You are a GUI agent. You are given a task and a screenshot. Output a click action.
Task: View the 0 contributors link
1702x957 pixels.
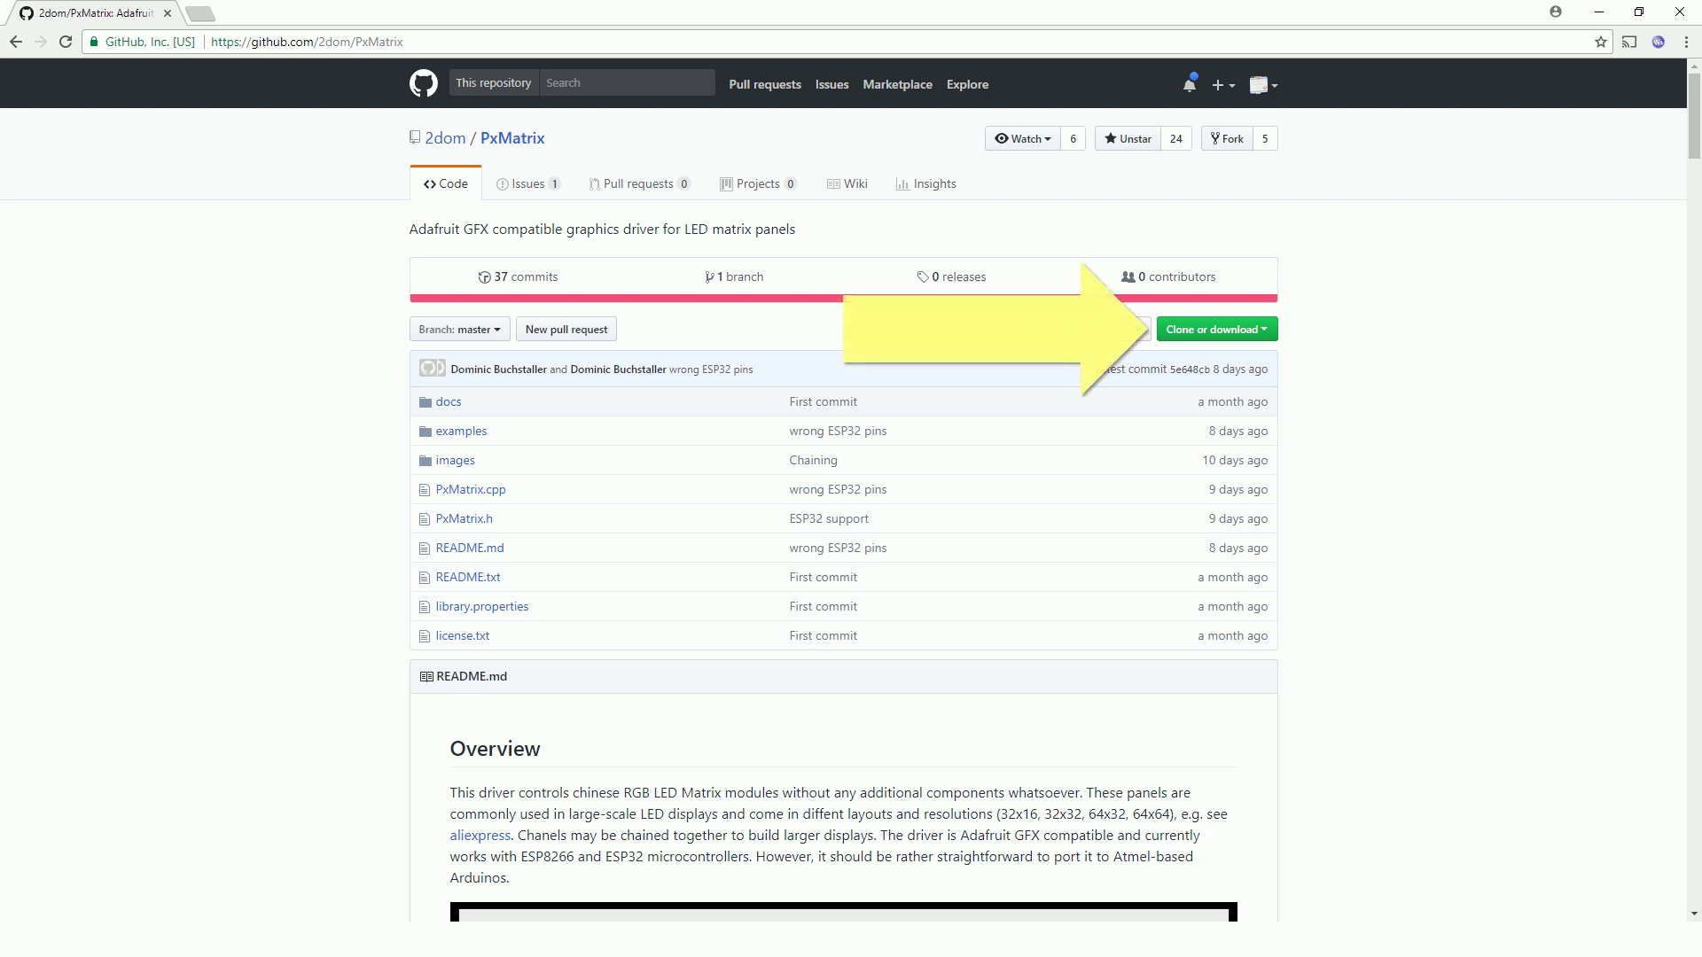(1168, 277)
